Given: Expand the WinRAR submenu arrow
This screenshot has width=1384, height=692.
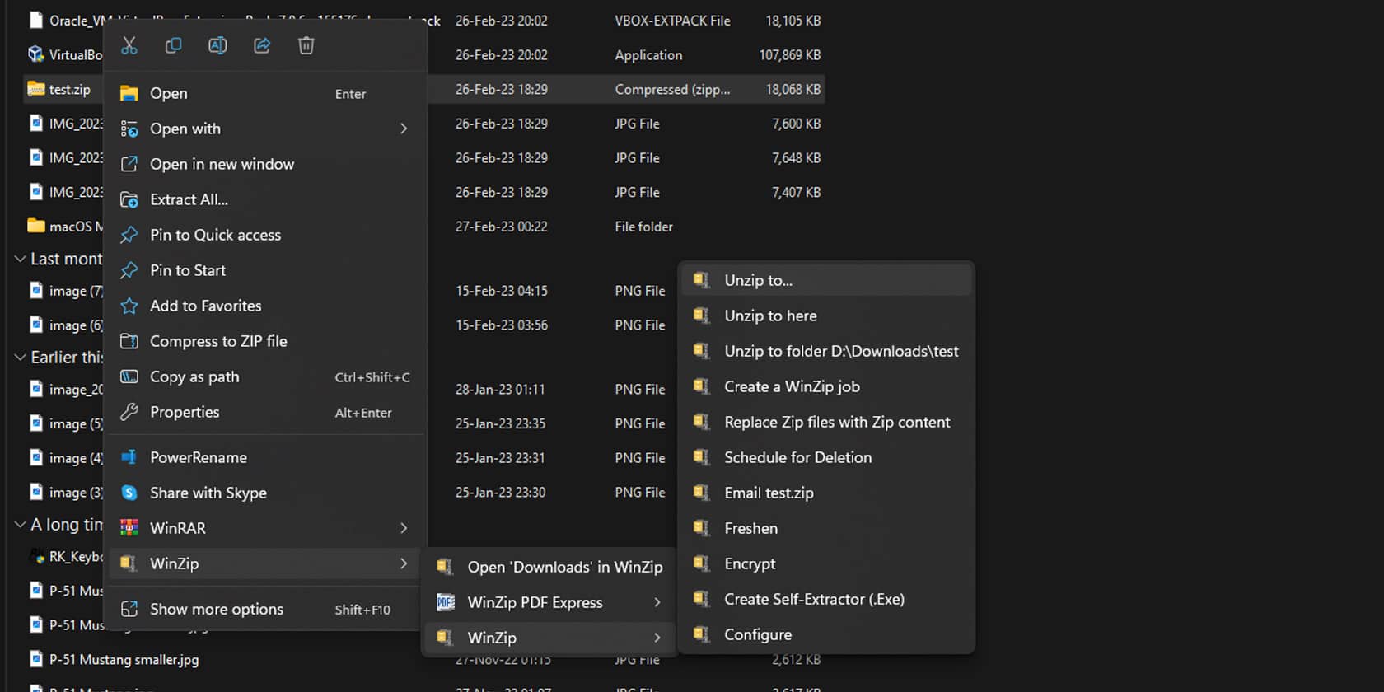Looking at the screenshot, I should pos(404,528).
